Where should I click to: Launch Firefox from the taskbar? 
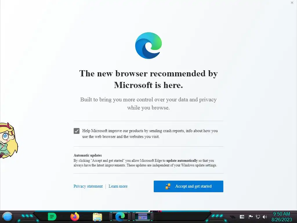click(x=75, y=217)
